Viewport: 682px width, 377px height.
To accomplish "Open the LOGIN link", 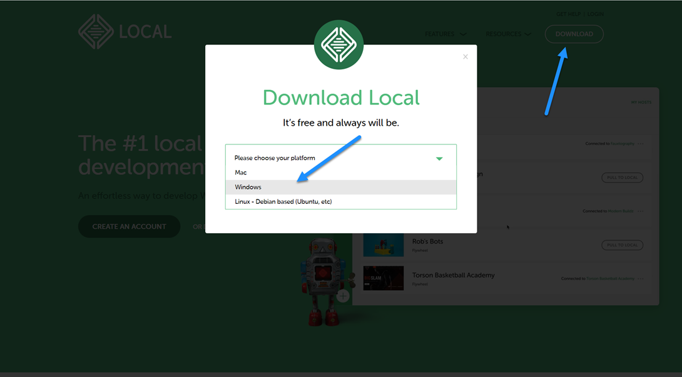I will point(596,14).
